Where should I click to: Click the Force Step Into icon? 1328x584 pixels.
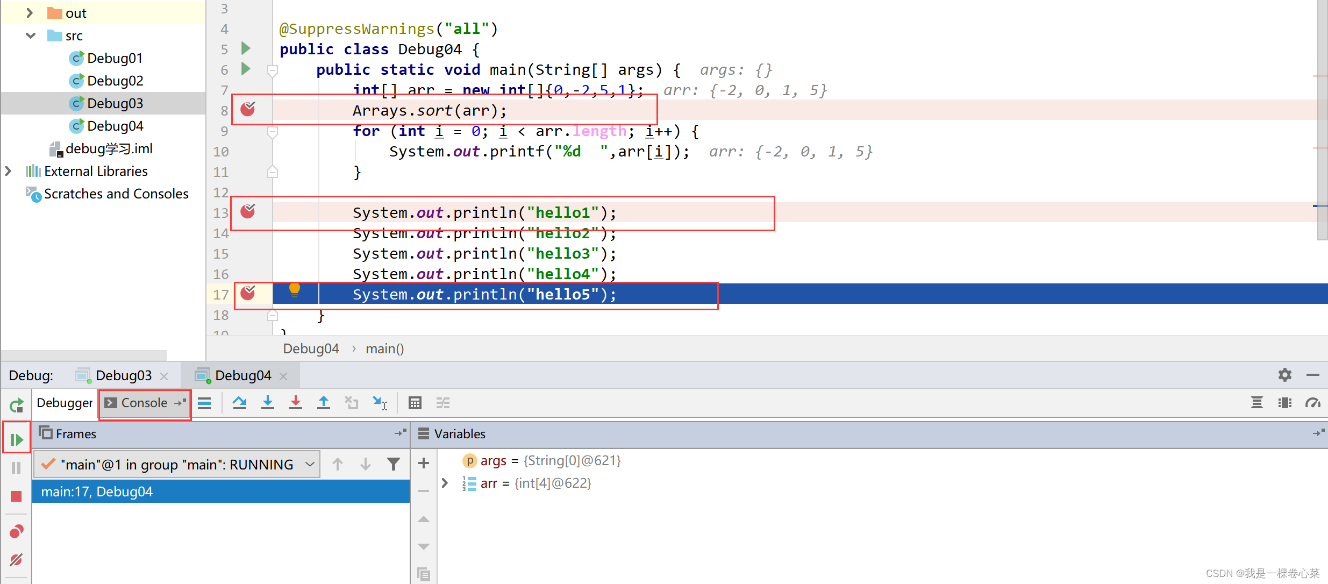pyautogui.click(x=295, y=403)
